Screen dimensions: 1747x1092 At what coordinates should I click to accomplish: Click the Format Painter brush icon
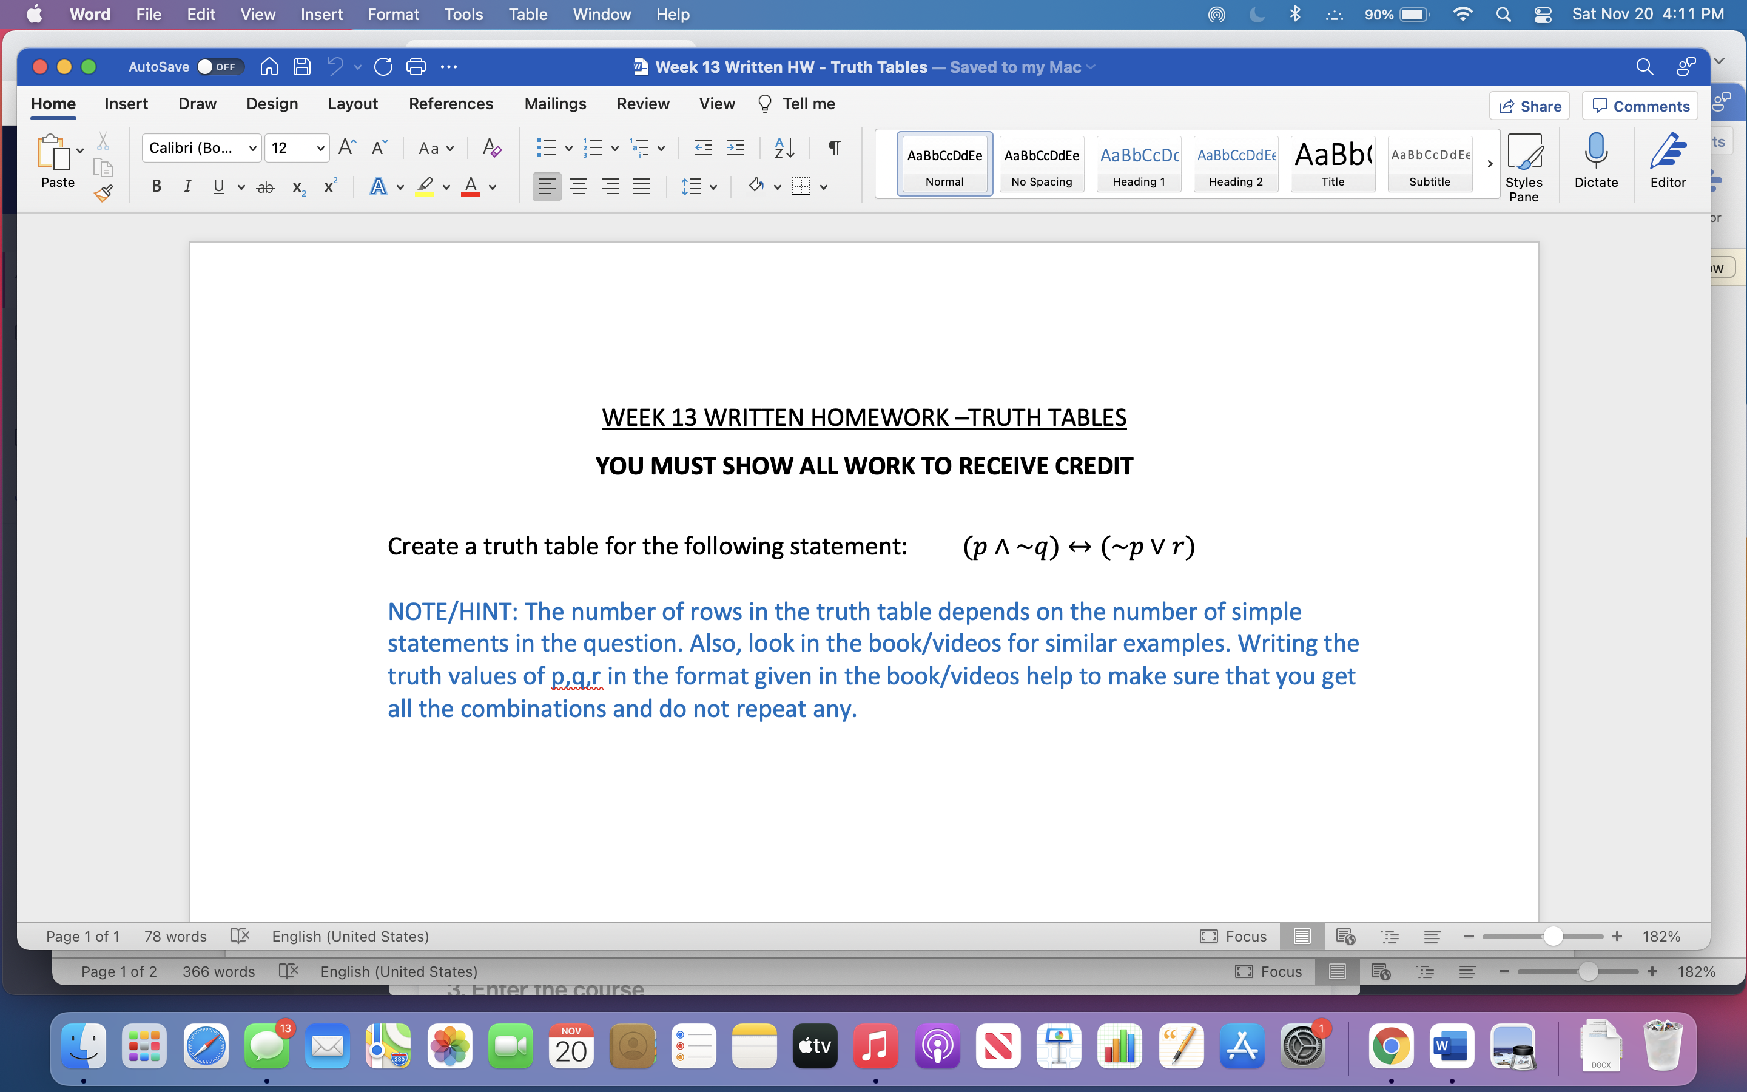click(103, 192)
